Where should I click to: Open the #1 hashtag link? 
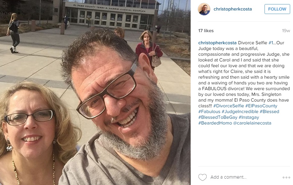click(271, 43)
